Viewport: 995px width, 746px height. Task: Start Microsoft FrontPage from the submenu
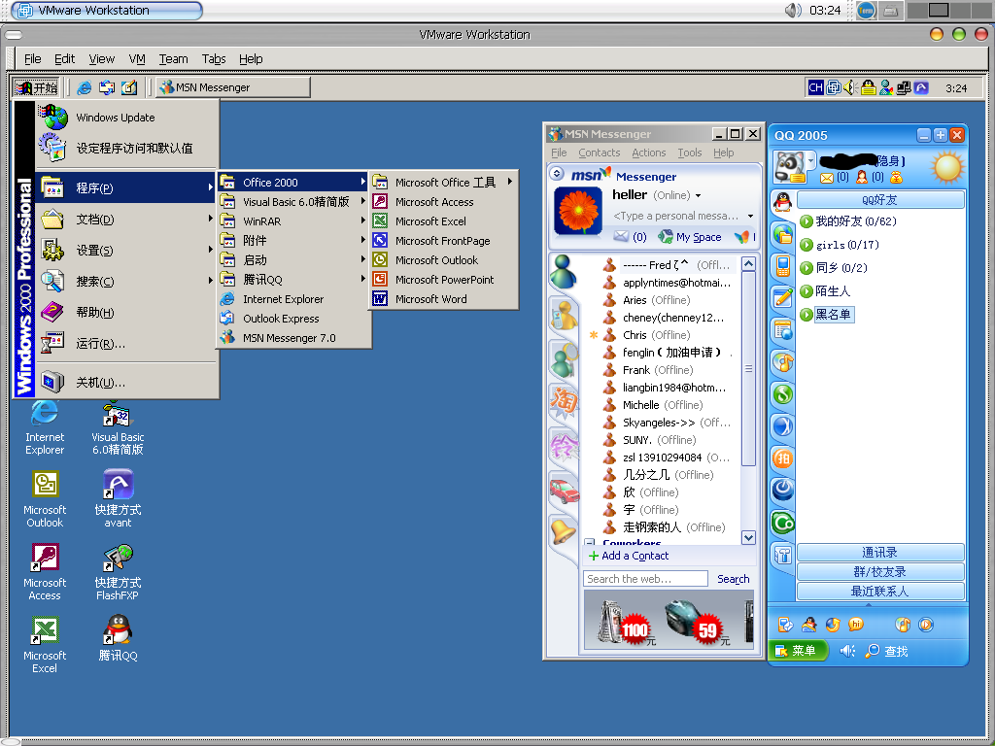pyautogui.click(x=443, y=241)
